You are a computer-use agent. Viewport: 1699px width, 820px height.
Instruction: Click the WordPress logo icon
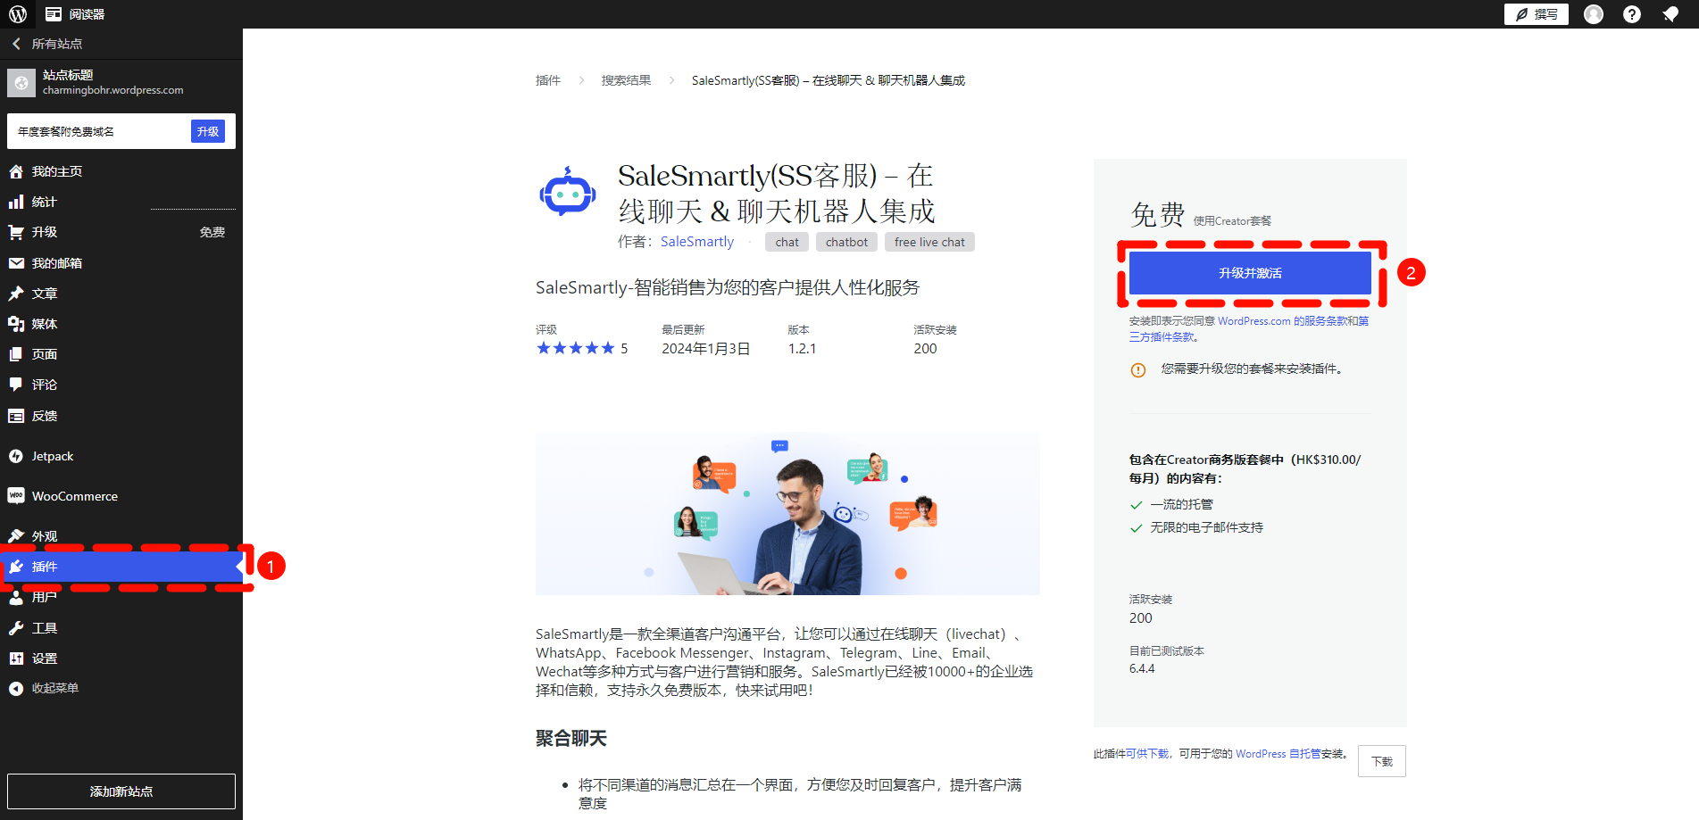[x=18, y=14]
